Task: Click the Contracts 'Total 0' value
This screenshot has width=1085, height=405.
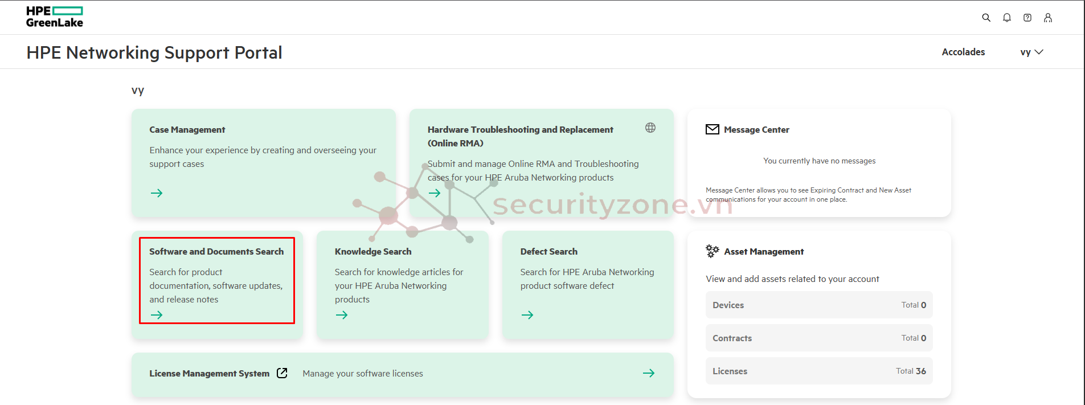Action: 914,338
